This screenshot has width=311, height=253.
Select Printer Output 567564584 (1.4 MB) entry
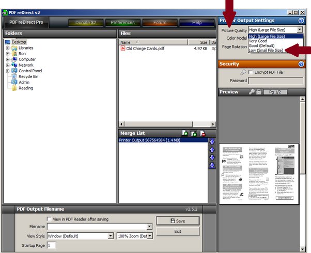tap(163, 140)
